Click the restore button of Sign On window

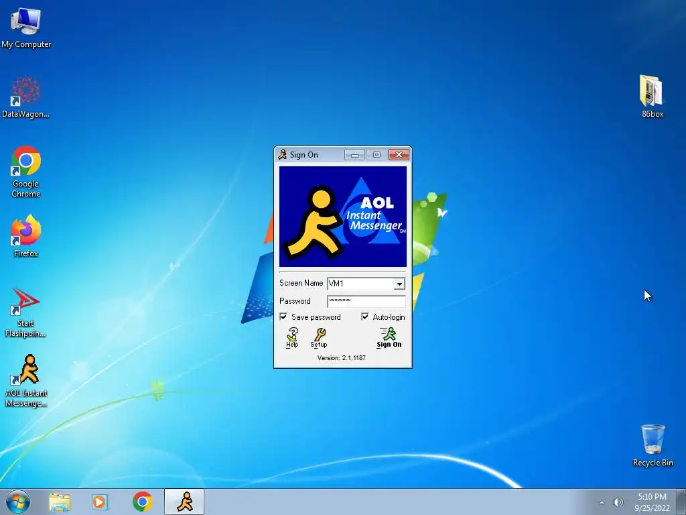376,155
